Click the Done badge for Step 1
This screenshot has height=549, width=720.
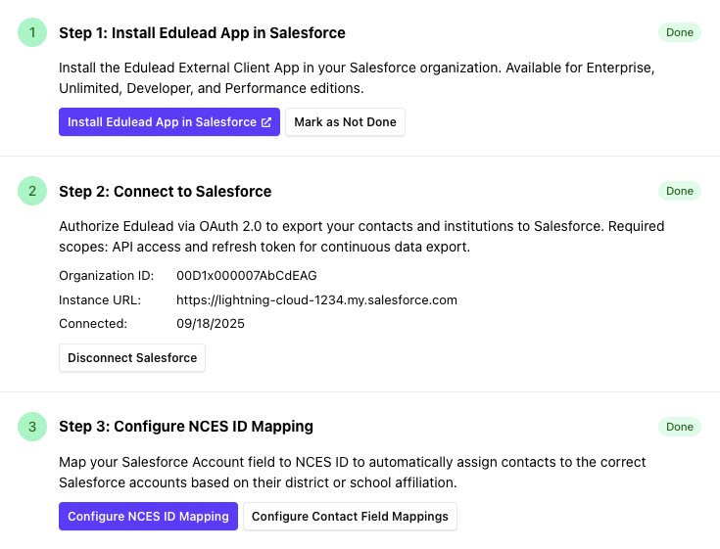[x=680, y=32]
